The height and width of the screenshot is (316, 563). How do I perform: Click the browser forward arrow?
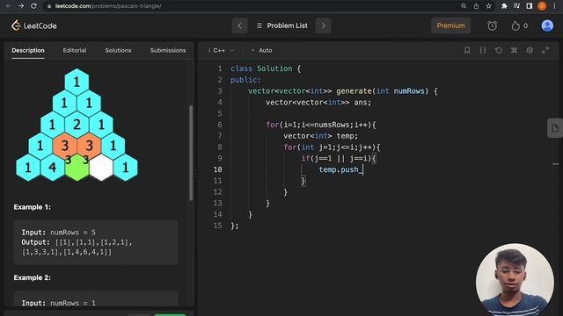pos(21,6)
